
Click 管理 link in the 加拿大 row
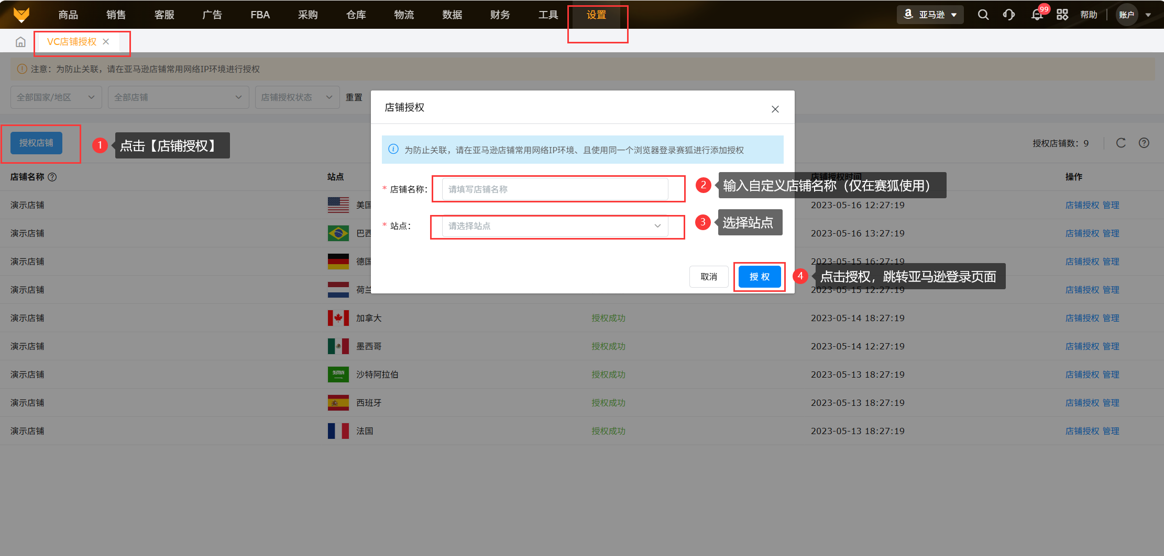tap(1111, 318)
